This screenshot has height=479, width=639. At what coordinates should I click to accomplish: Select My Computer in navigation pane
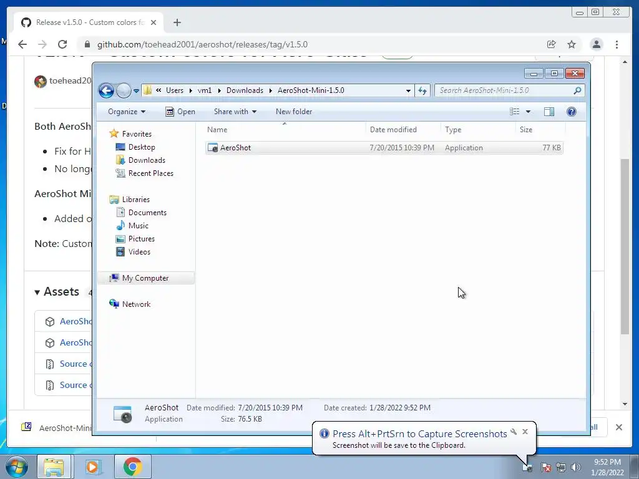coord(146,278)
